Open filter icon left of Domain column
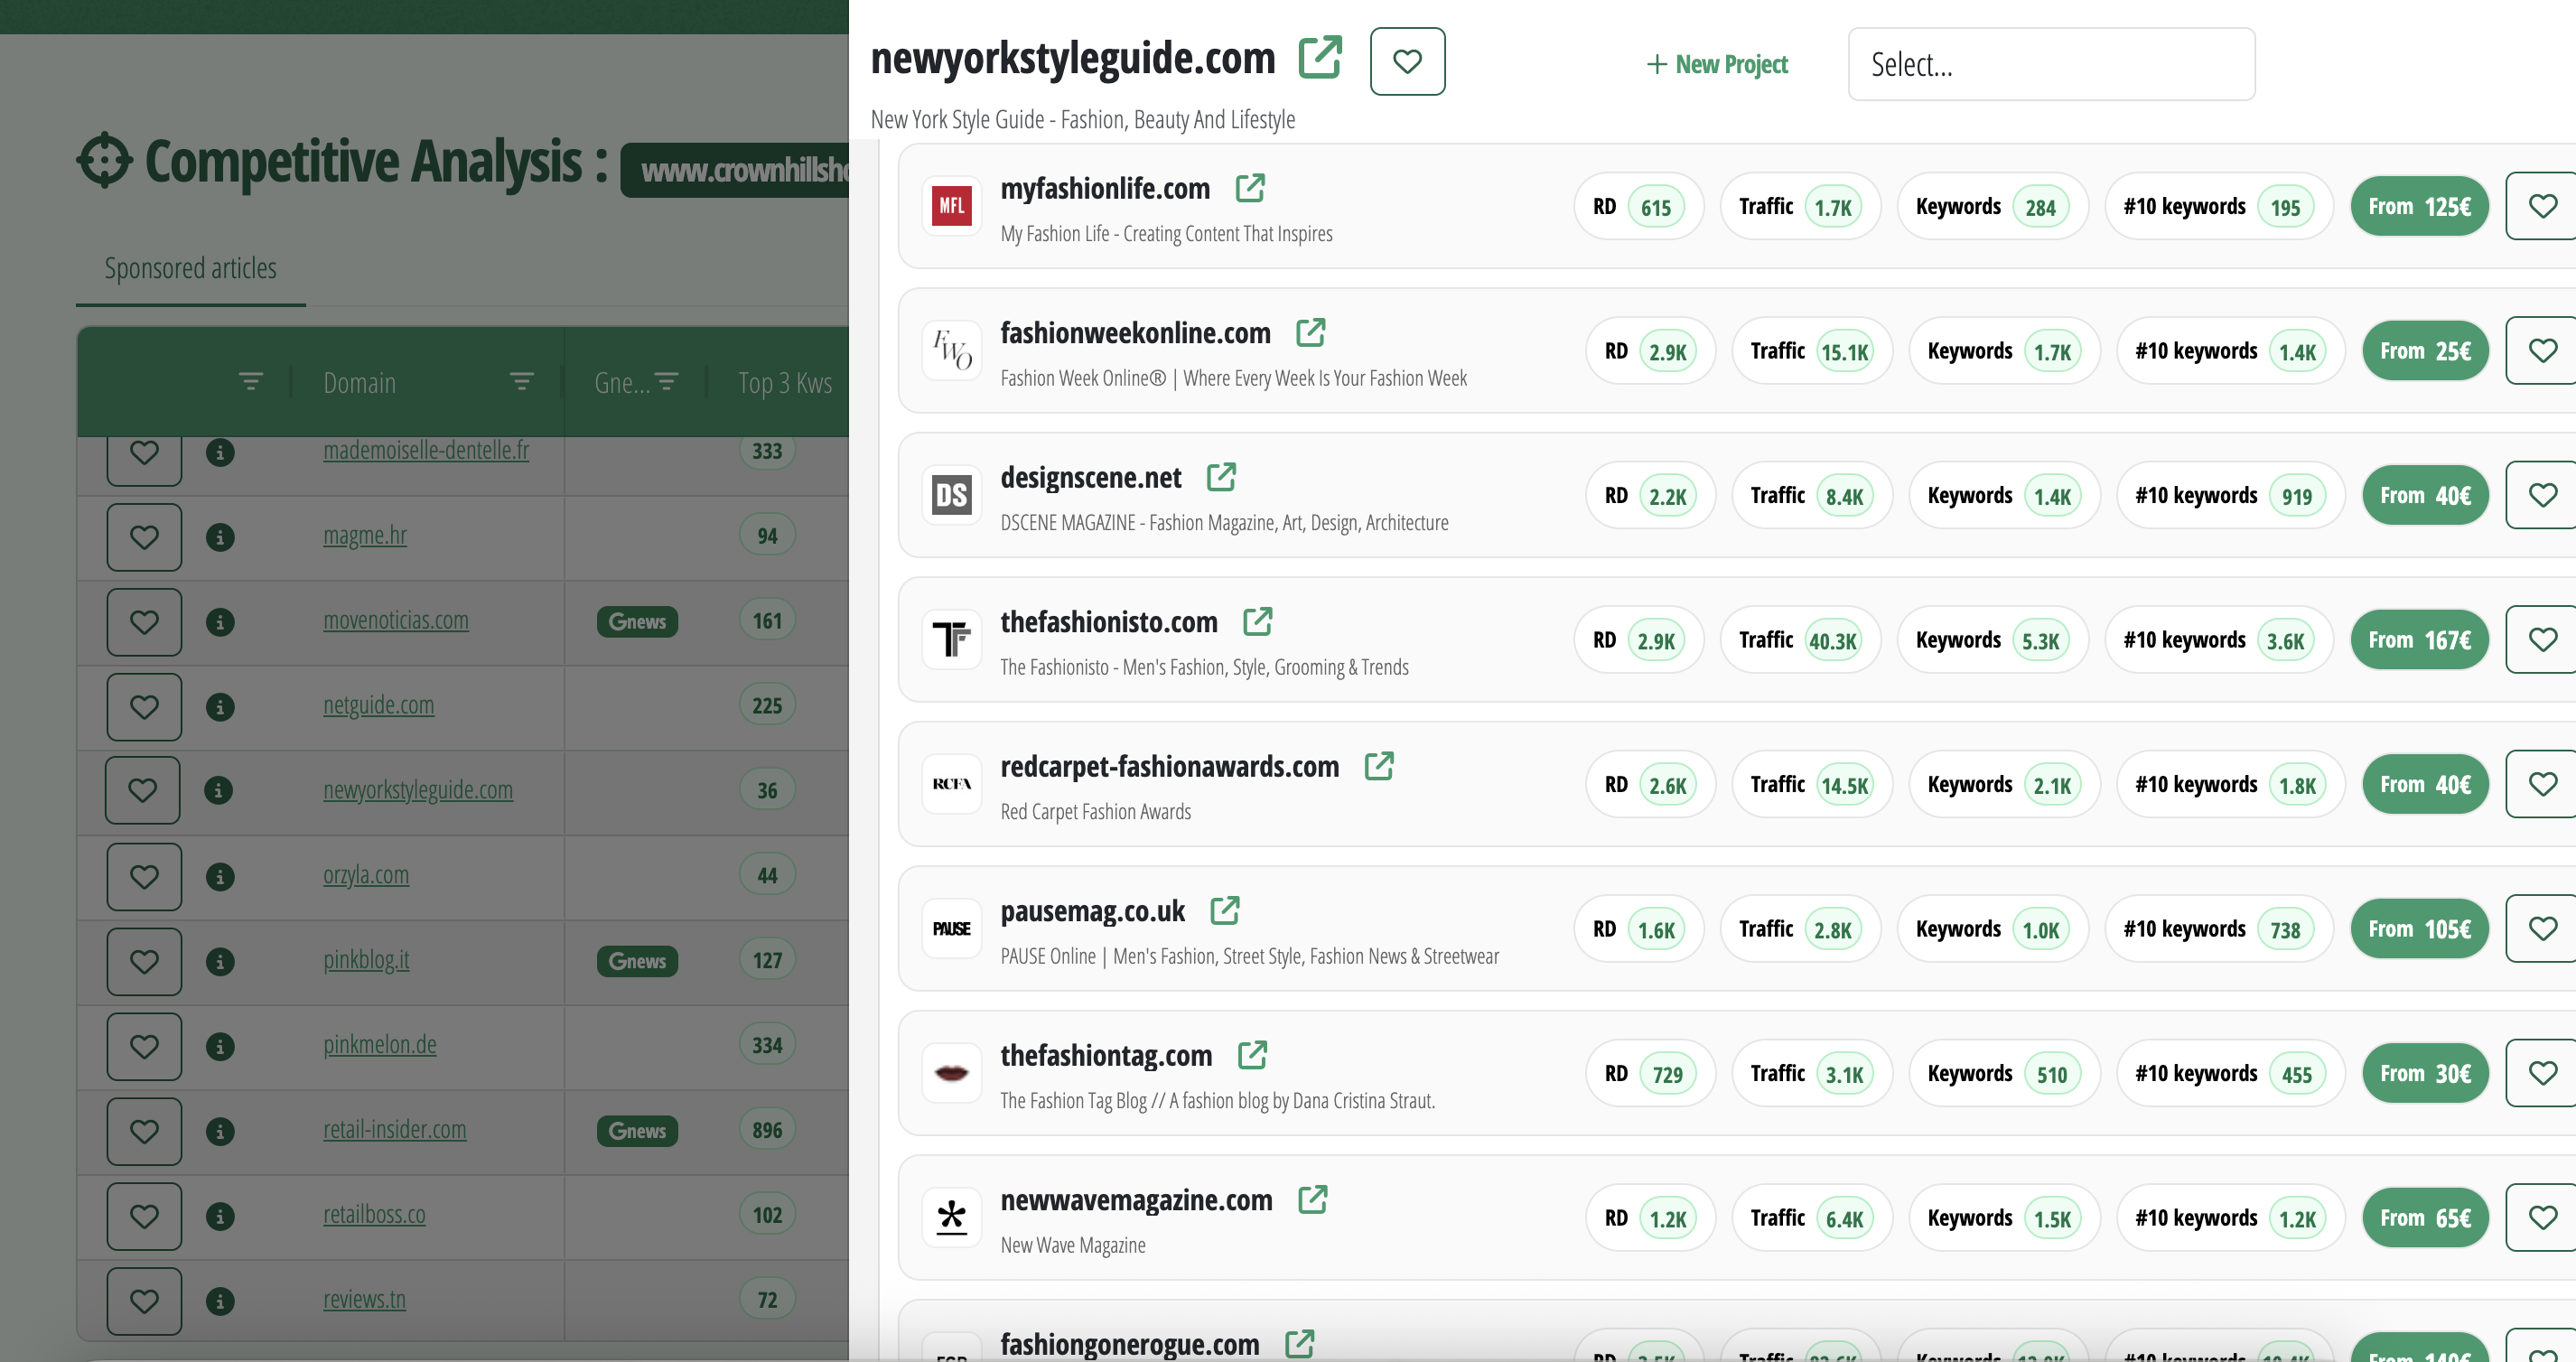The height and width of the screenshot is (1362, 2576). (251, 381)
